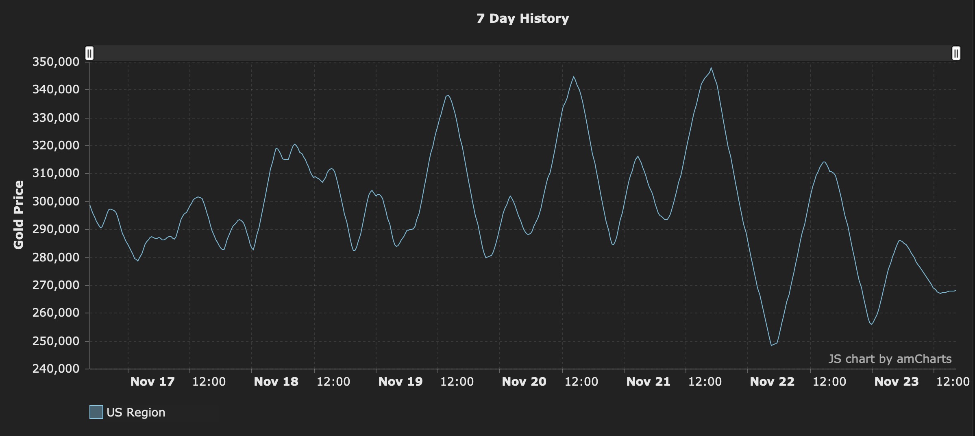
Task: Click the 320,000 axis label
Action: click(x=56, y=145)
